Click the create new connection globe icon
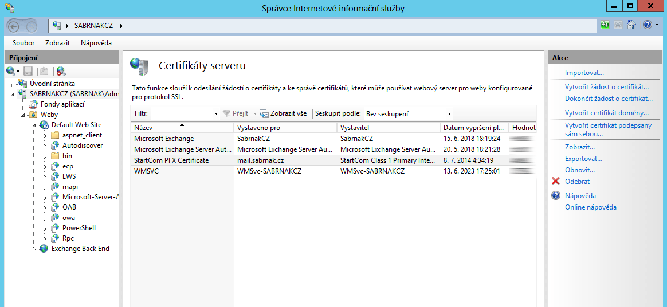Screen dimensions: 667x307 click(x=11, y=71)
